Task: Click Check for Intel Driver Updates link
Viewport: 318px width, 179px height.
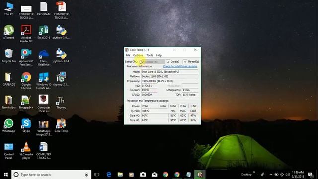Action: click(180, 66)
